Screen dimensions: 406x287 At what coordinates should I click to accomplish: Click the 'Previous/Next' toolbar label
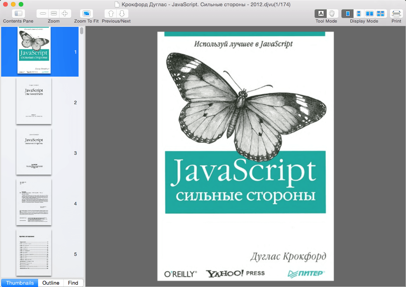click(116, 21)
